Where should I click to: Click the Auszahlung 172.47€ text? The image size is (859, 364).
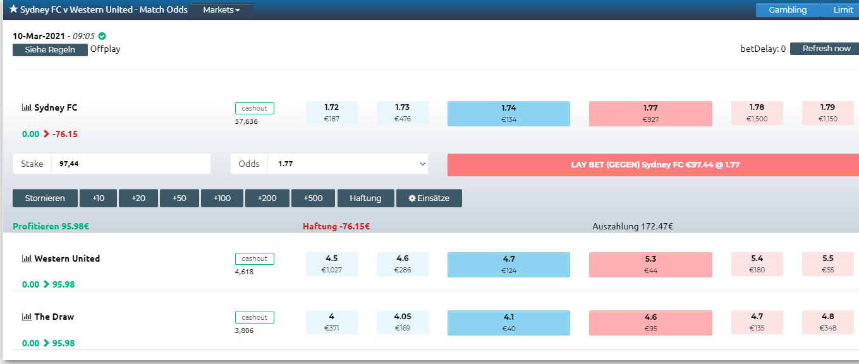point(633,226)
